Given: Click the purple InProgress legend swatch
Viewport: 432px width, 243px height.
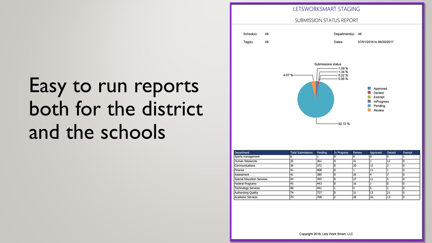Looking at the screenshot, I should pos(369,102).
